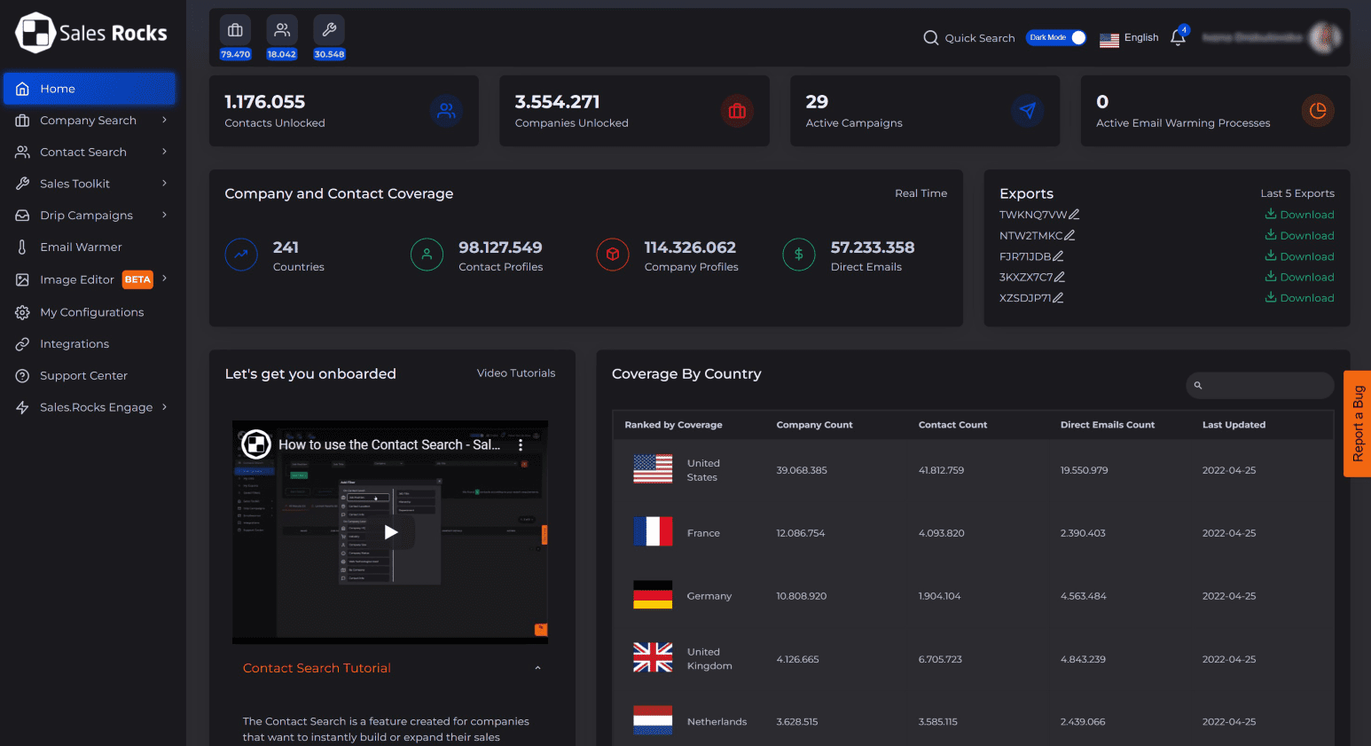Open Quick Search magnifier icon
This screenshot has width=1371, height=746.
[930, 38]
